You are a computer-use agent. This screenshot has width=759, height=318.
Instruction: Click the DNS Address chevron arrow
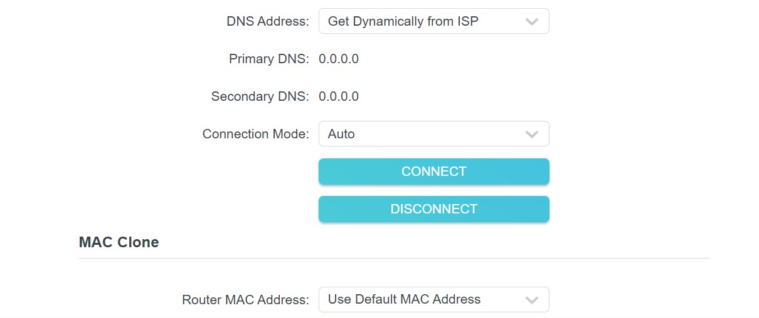pos(532,22)
